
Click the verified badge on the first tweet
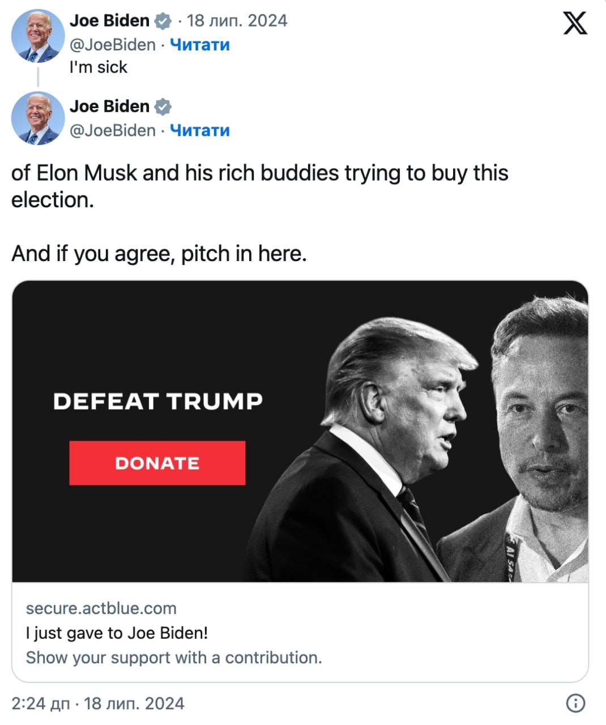point(163,21)
